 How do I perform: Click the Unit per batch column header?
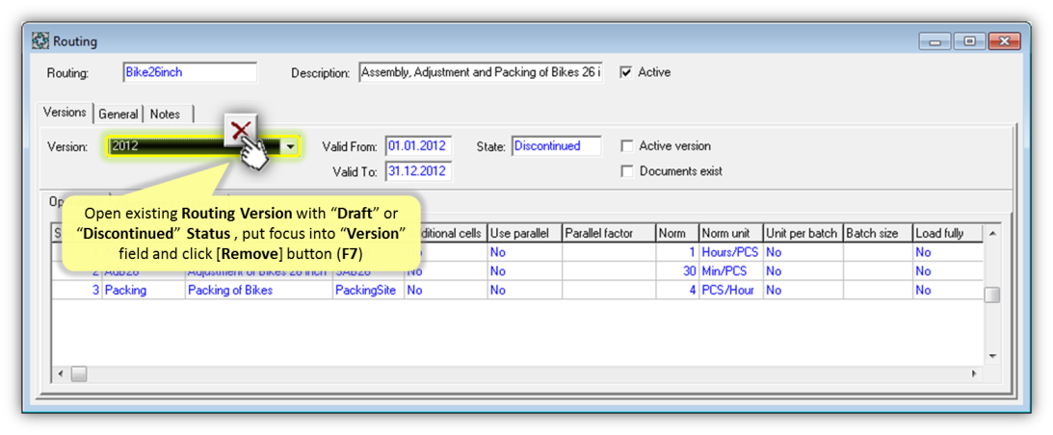click(803, 233)
